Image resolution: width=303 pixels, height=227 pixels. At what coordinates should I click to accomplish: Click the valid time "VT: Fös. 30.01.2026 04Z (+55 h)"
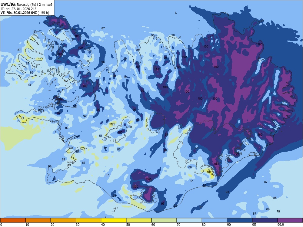[x=25, y=13]
